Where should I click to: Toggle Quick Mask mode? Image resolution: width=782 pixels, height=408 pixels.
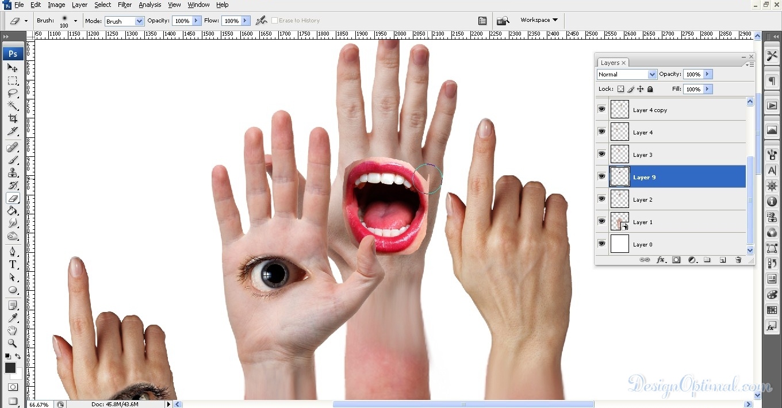(13, 387)
